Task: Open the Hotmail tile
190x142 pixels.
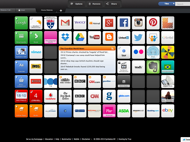Action: click(94, 23)
